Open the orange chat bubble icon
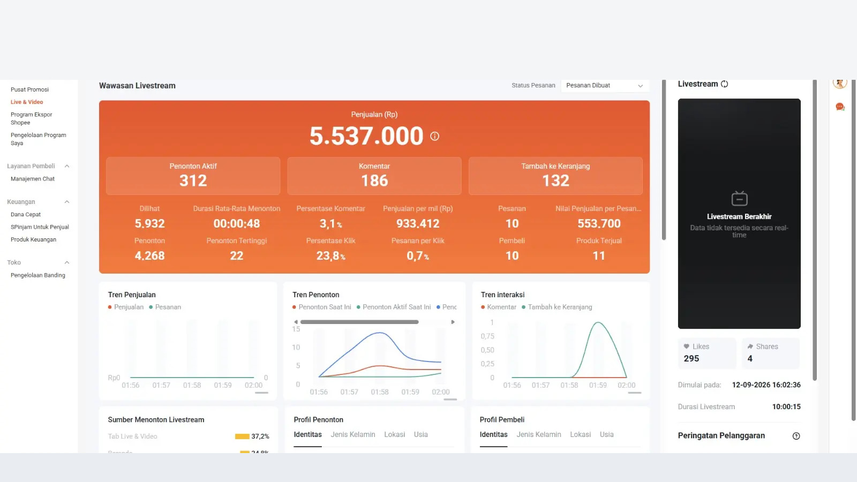 [x=840, y=107]
